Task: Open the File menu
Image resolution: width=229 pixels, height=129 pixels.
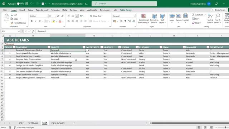Action: tap(5, 10)
